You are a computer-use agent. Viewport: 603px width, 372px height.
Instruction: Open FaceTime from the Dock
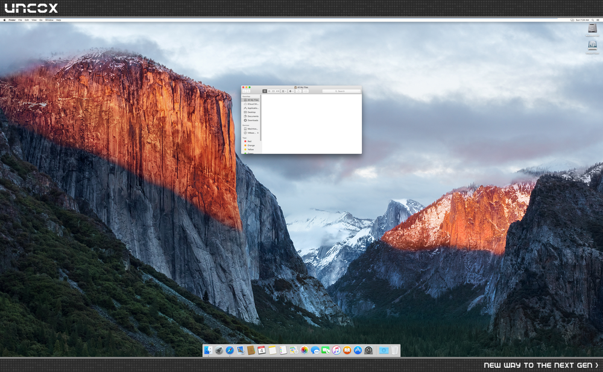326,350
